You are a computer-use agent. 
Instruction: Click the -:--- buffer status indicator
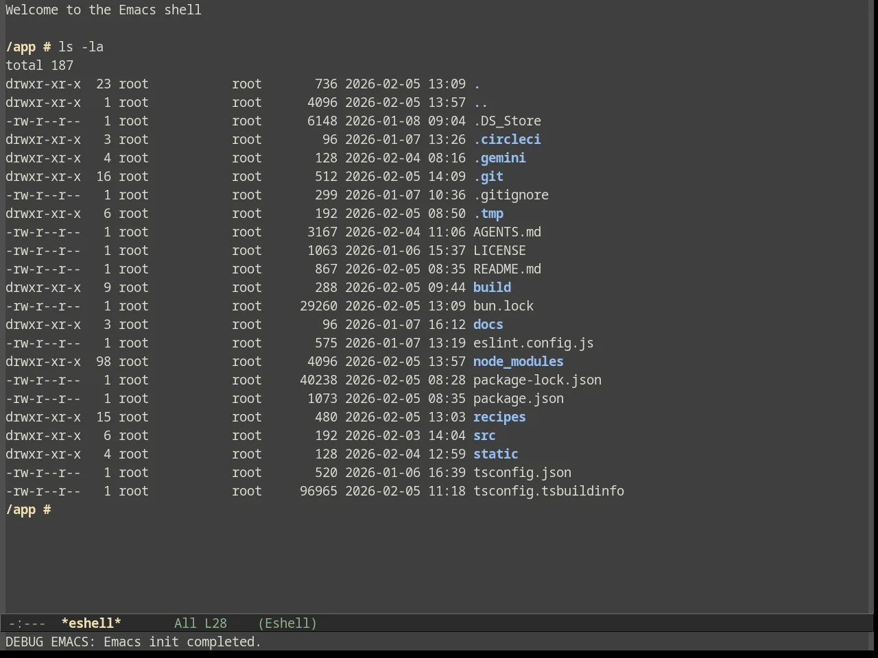(27, 623)
